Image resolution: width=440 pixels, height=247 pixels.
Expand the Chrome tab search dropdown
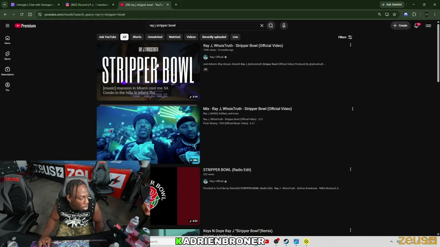pyautogui.click(x=4, y=5)
